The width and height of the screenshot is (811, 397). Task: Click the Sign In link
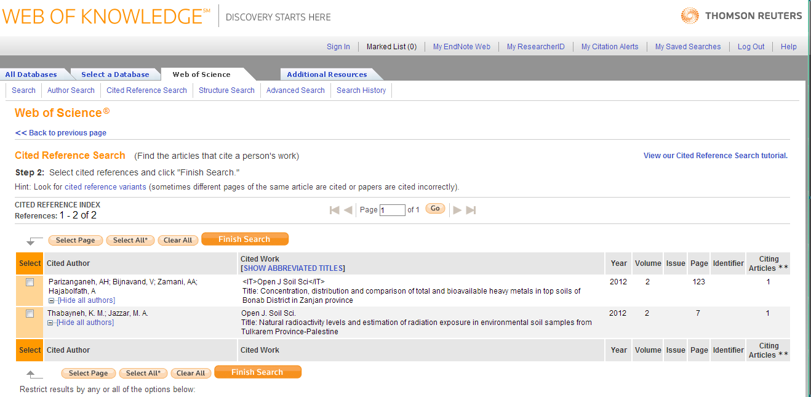tap(338, 47)
